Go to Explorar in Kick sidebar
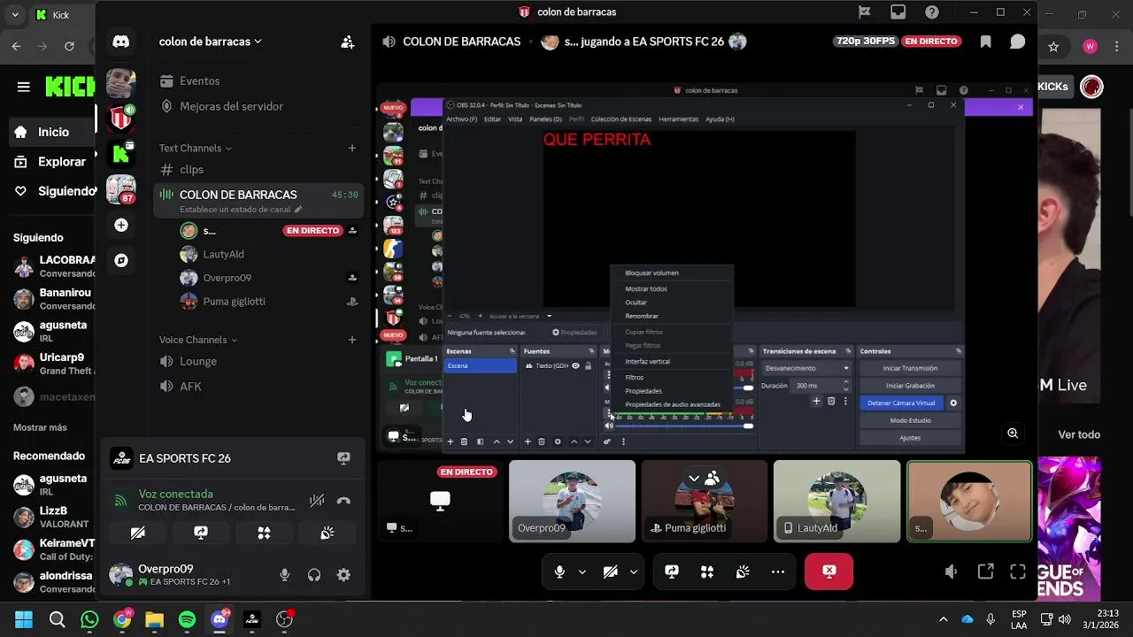Screen dimensions: 1133x637 [53, 162]
